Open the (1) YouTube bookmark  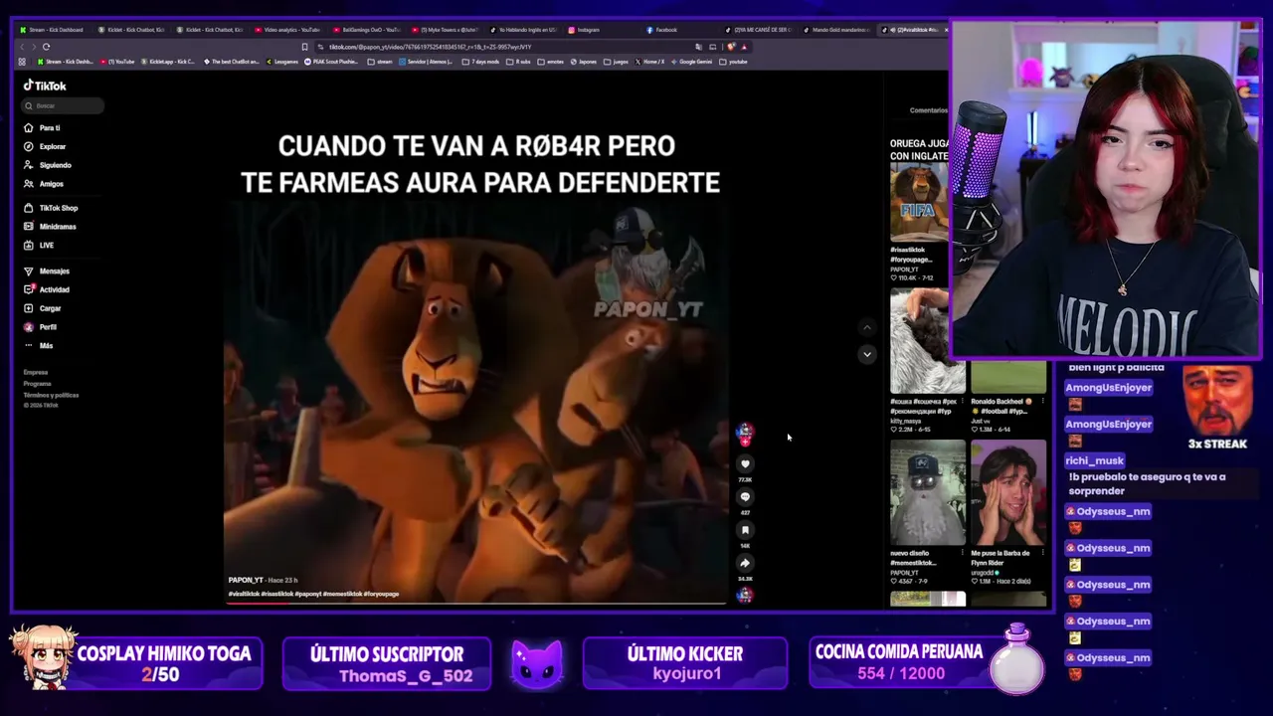coord(117,62)
